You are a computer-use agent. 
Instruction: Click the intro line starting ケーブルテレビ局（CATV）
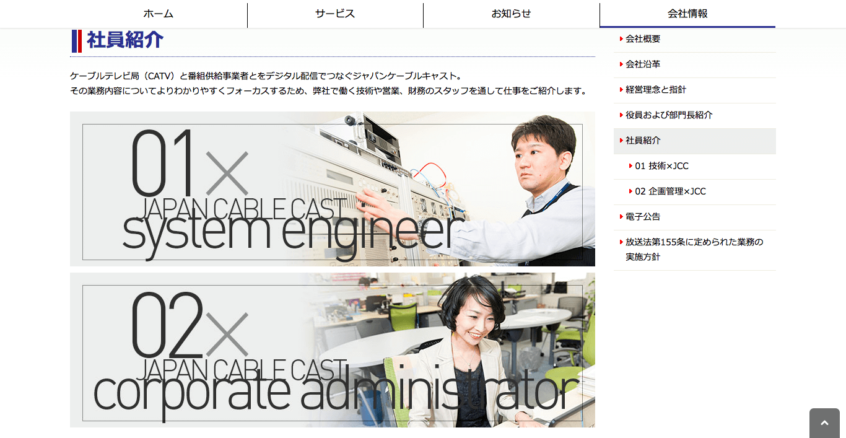tap(266, 76)
